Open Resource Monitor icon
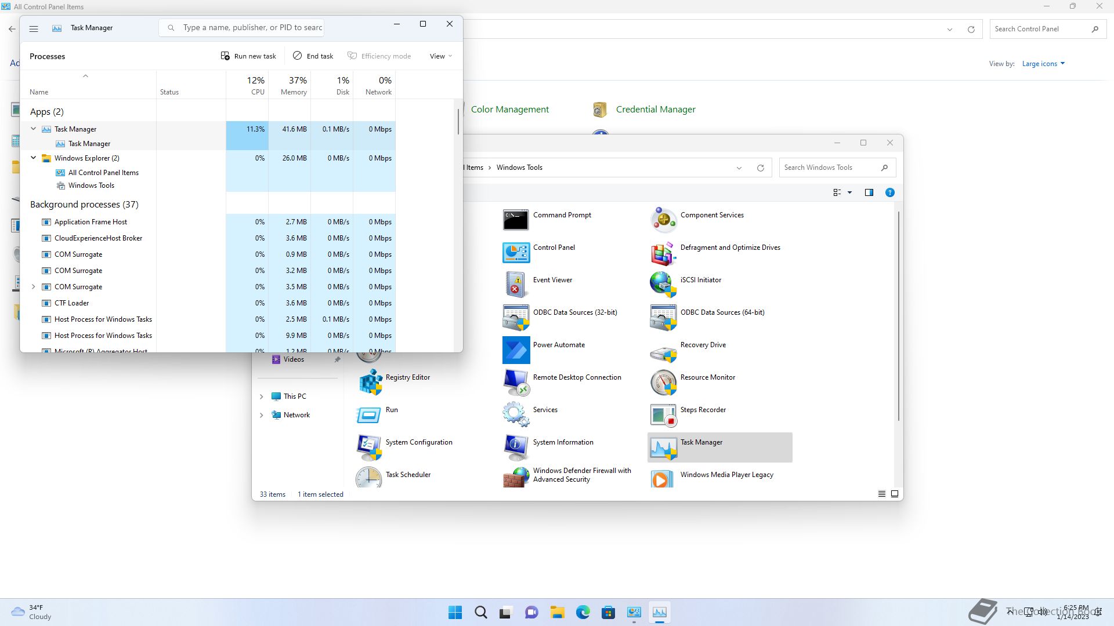Image resolution: width=1114 pixels, height=626 pixels. 663,382
